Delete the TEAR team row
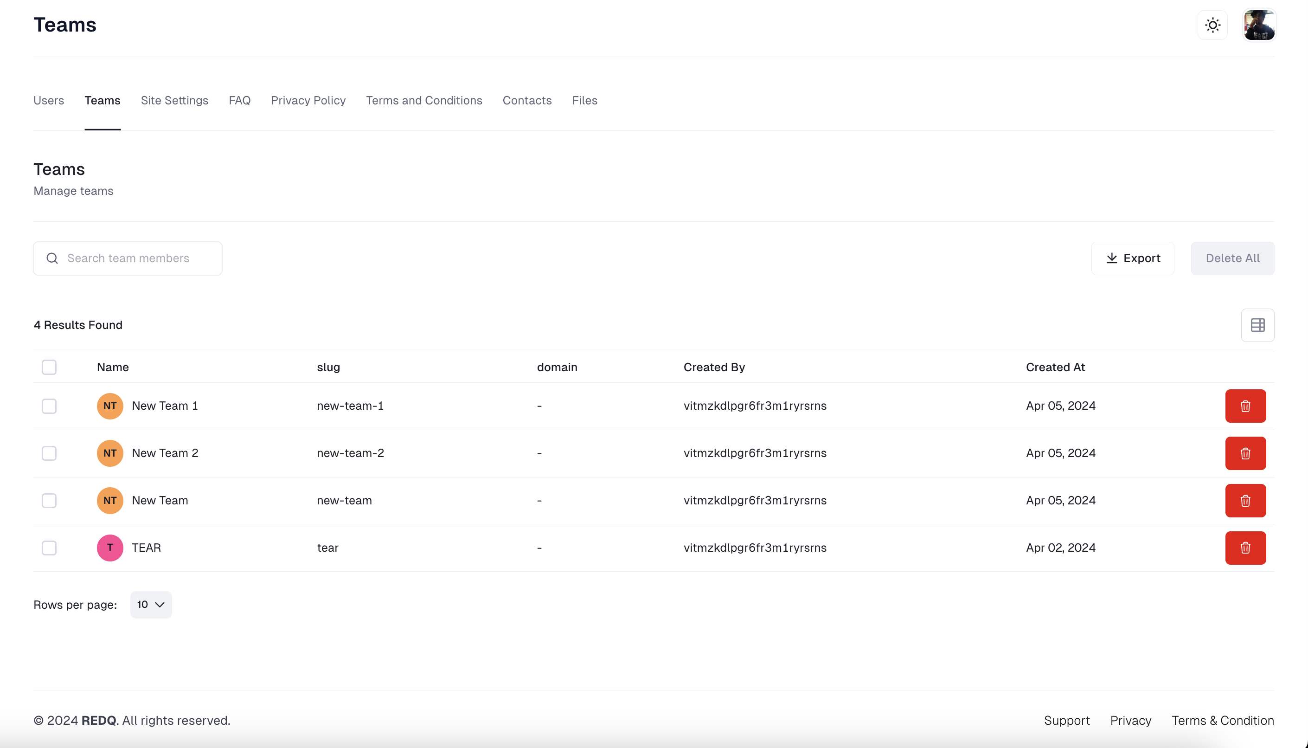 [x=1245, y=548]
